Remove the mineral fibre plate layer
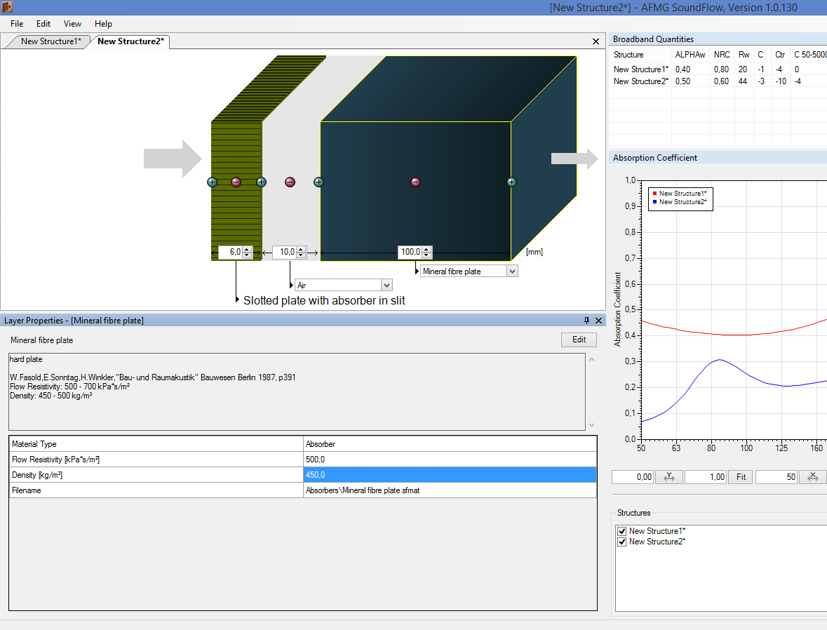 point(416,182)
